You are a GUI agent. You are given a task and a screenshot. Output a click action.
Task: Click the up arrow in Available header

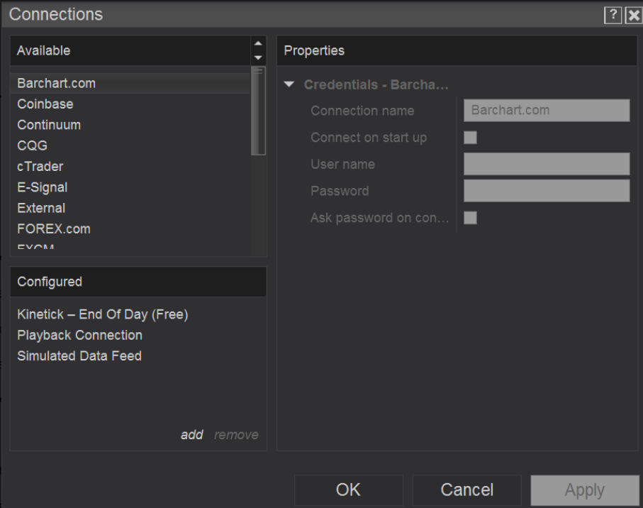point(258,43)
